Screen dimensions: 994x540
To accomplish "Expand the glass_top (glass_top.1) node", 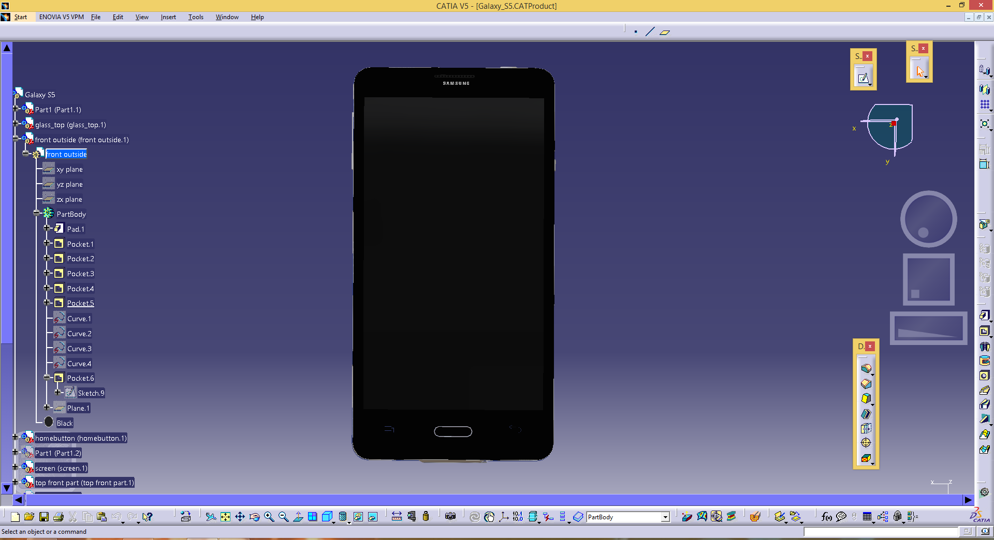I will [16, 124].
